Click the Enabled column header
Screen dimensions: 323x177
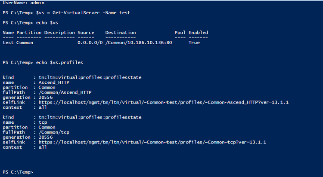tap(198, 33)
